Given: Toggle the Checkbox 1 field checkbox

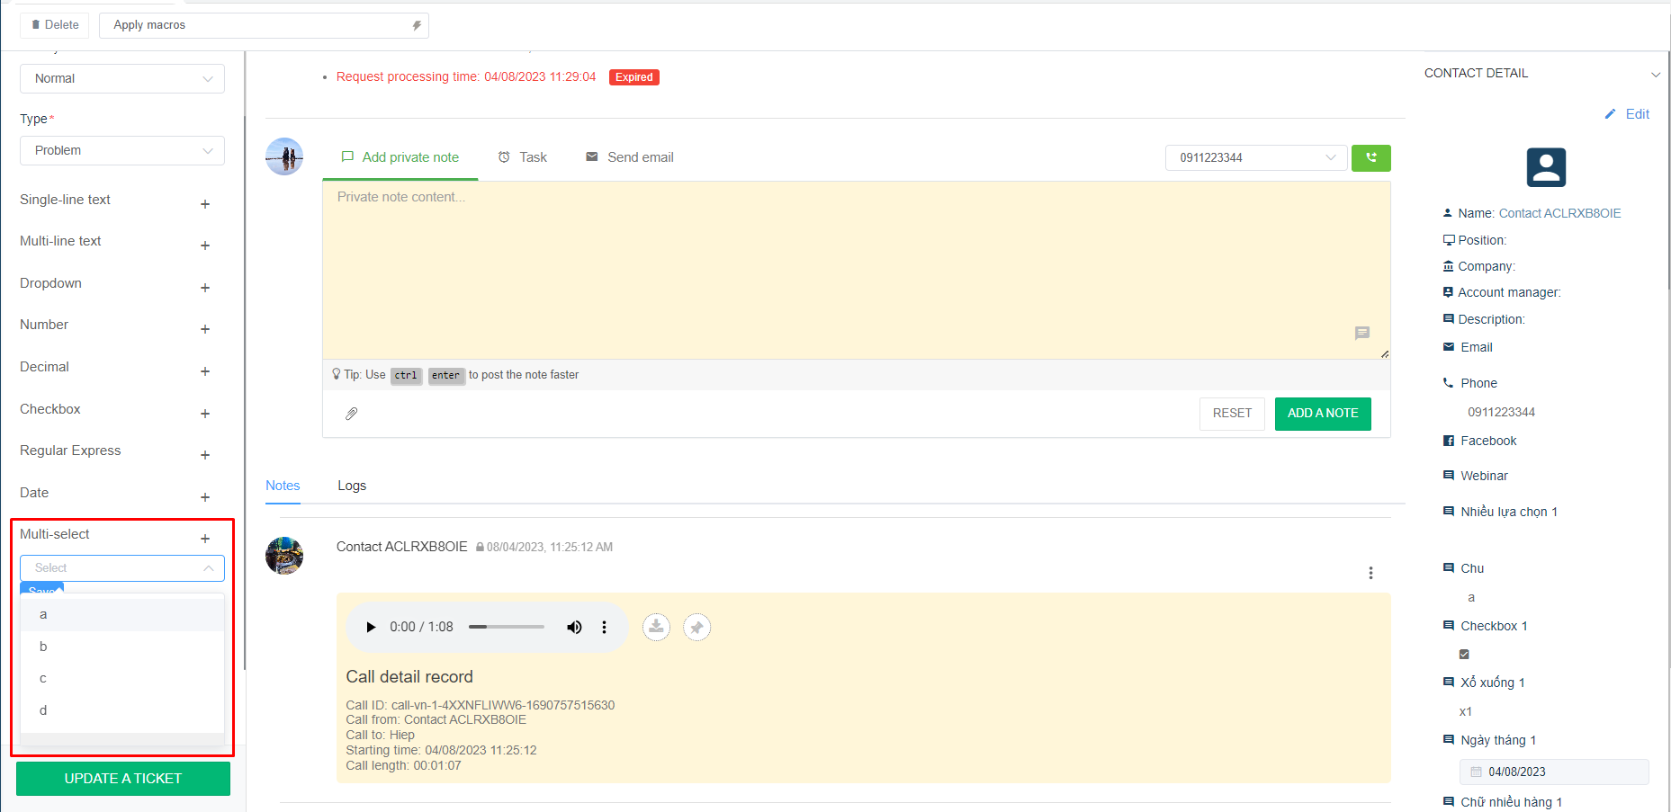Looking at the screenshot, I should pos(1464,654).
